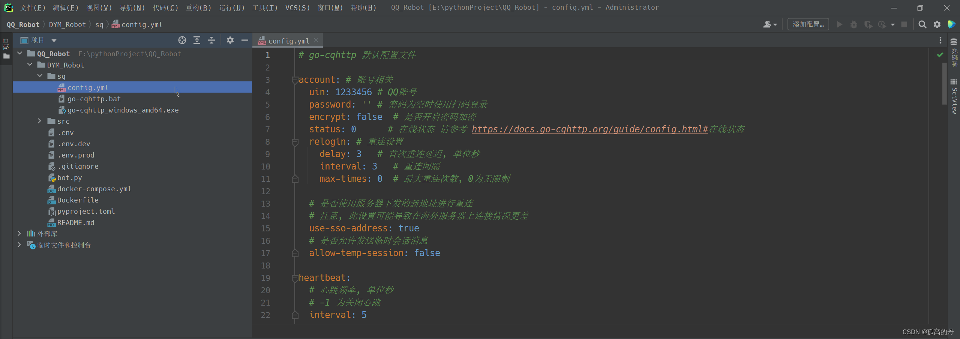Open the 运行(U) menu
Image resolution: width=960 pixels, height=339 pixels.
(x=232, y=7)
